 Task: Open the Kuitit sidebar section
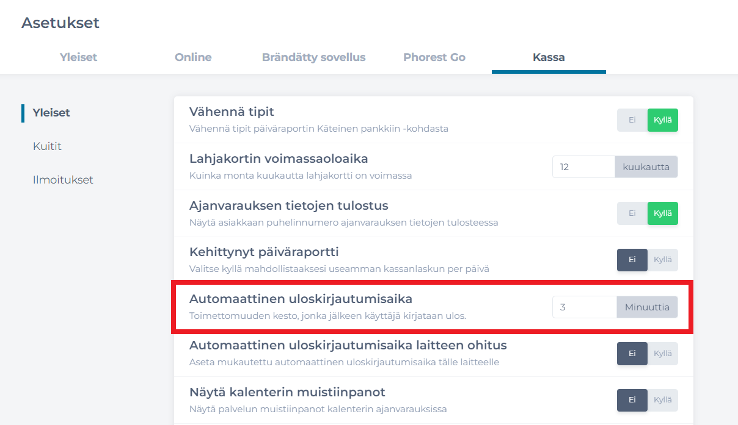coord(47,146)
